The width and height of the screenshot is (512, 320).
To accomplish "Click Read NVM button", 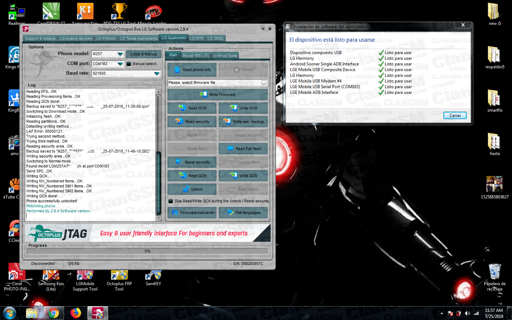I will coord(192,108).
